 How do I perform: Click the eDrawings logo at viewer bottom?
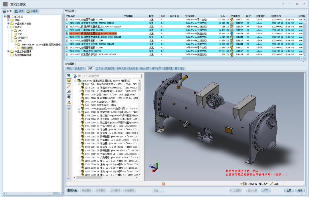[x=254, y=184]
